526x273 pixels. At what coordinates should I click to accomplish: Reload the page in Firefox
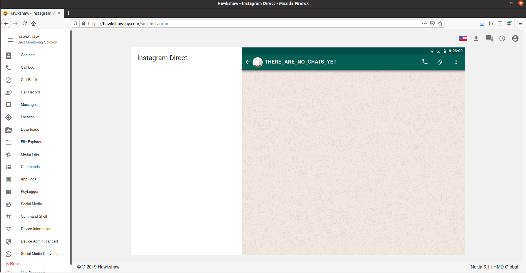(x=25, y=23)
